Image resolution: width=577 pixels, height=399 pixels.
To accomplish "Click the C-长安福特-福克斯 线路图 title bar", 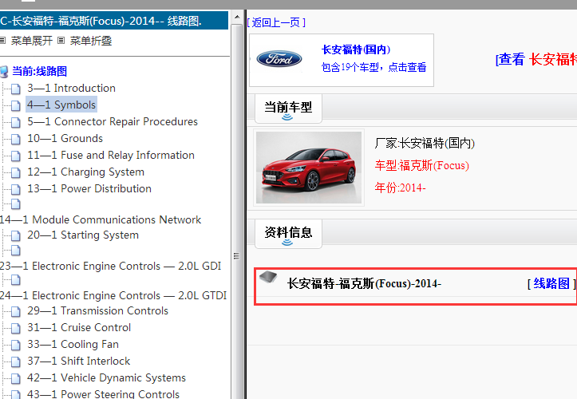I will point(114,21).
